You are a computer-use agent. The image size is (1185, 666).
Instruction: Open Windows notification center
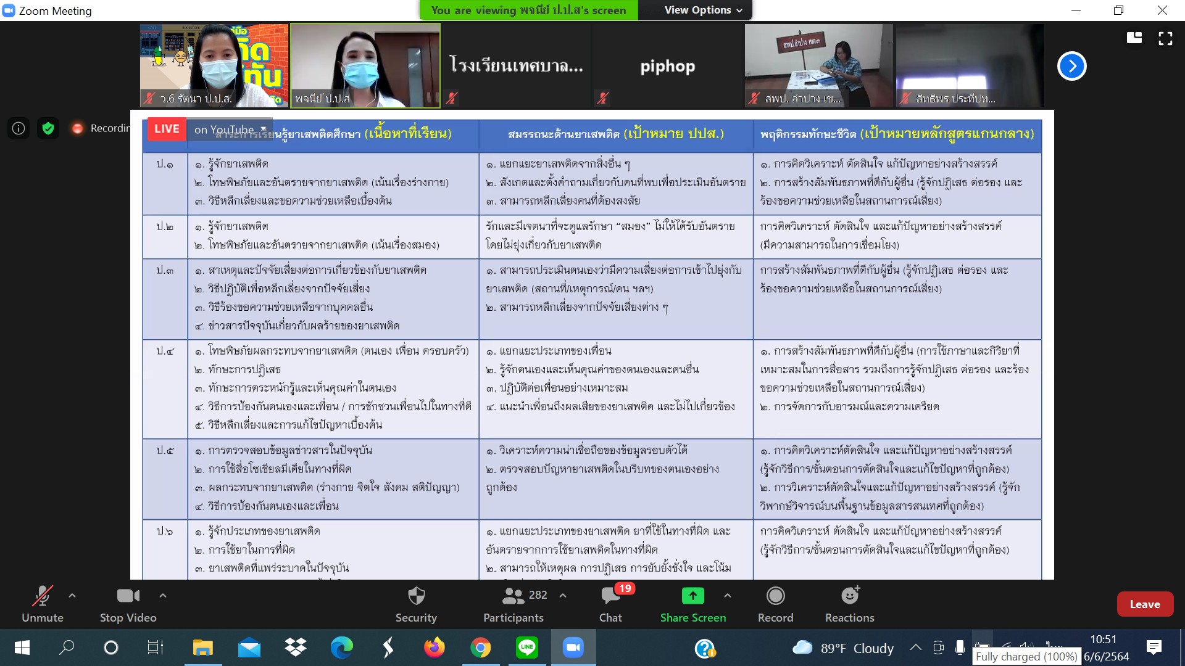(x=1154, y=647)
